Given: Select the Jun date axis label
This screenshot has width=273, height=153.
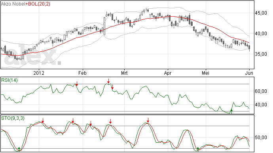Looking at the screenshot, I should pos(249,73).
